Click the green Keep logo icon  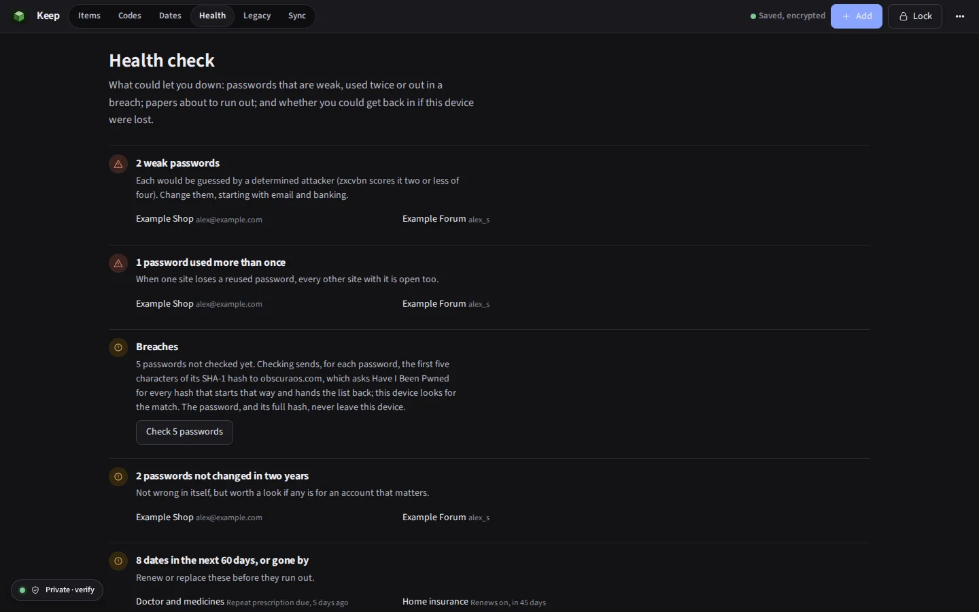19,16
